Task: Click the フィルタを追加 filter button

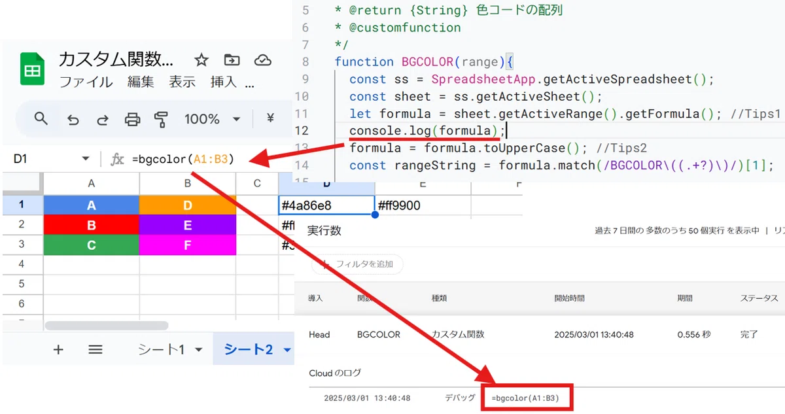Action: (x=358, y=264)
